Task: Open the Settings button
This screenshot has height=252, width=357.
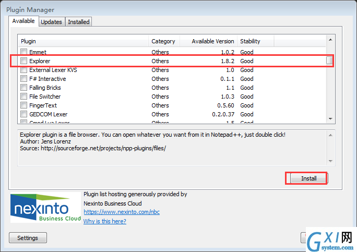Action: 28,238
